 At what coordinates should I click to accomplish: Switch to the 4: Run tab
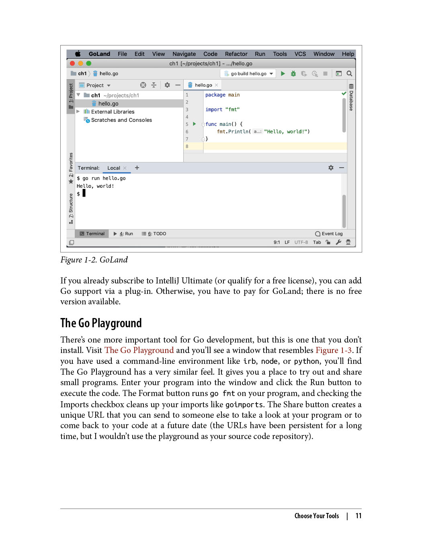123,234
